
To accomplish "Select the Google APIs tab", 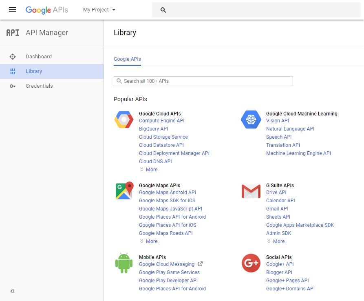I will (x=127, y=59).
